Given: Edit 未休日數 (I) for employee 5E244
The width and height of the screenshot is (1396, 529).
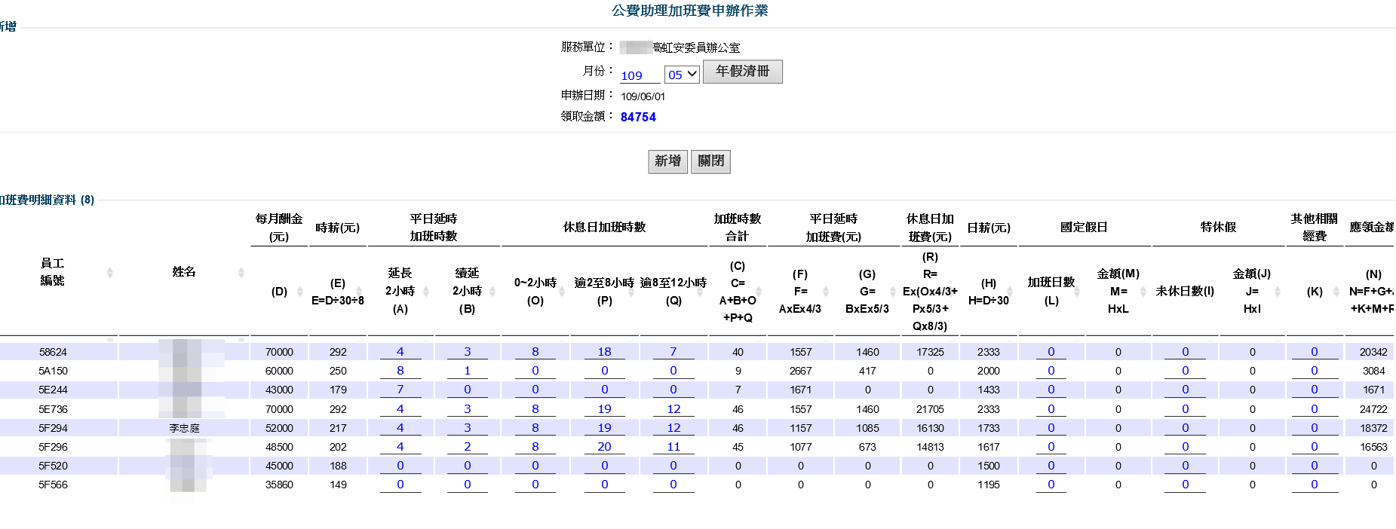Looking at the screenshot, I should coord(1186,390).
